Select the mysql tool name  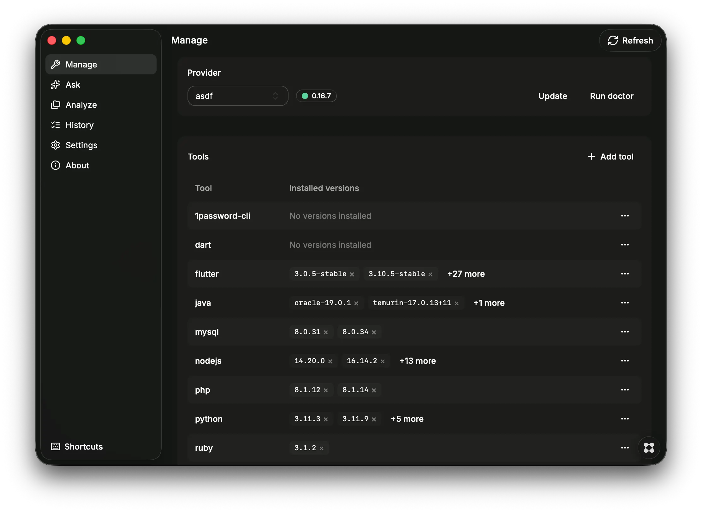207,332
